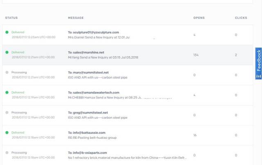Click the gray Processing dot for info@b-oslaparts.com
Viewport: 262px width, 165px height.
click(7, 153)
